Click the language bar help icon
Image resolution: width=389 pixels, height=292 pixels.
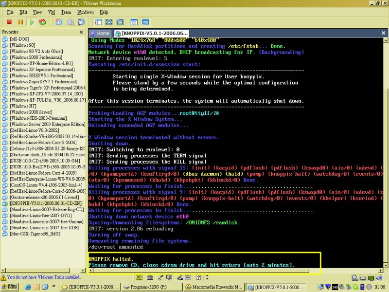click(x=198, y=277)
